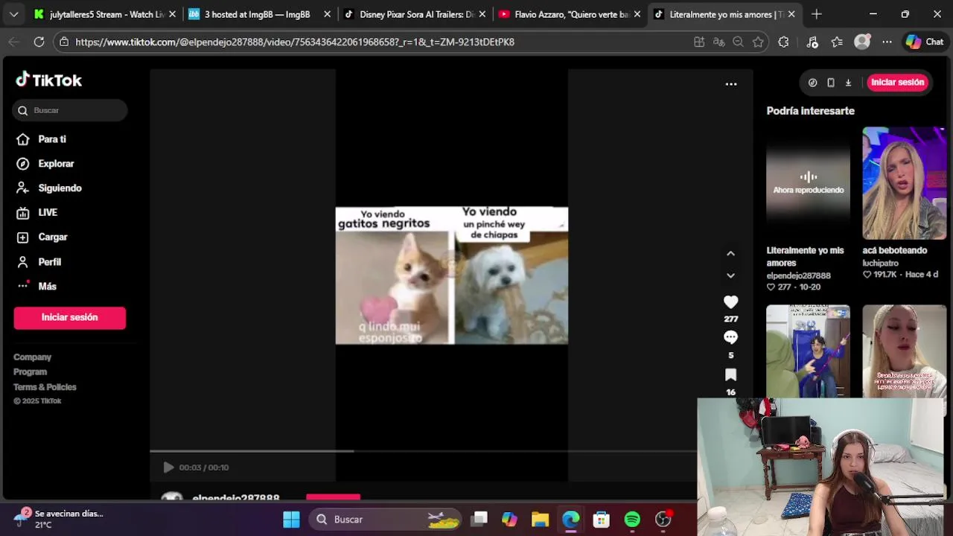Screen dimensions: 953x536
Task: Close the ImgBB tab
Action: pyautogui.click(x=327, y=14)
